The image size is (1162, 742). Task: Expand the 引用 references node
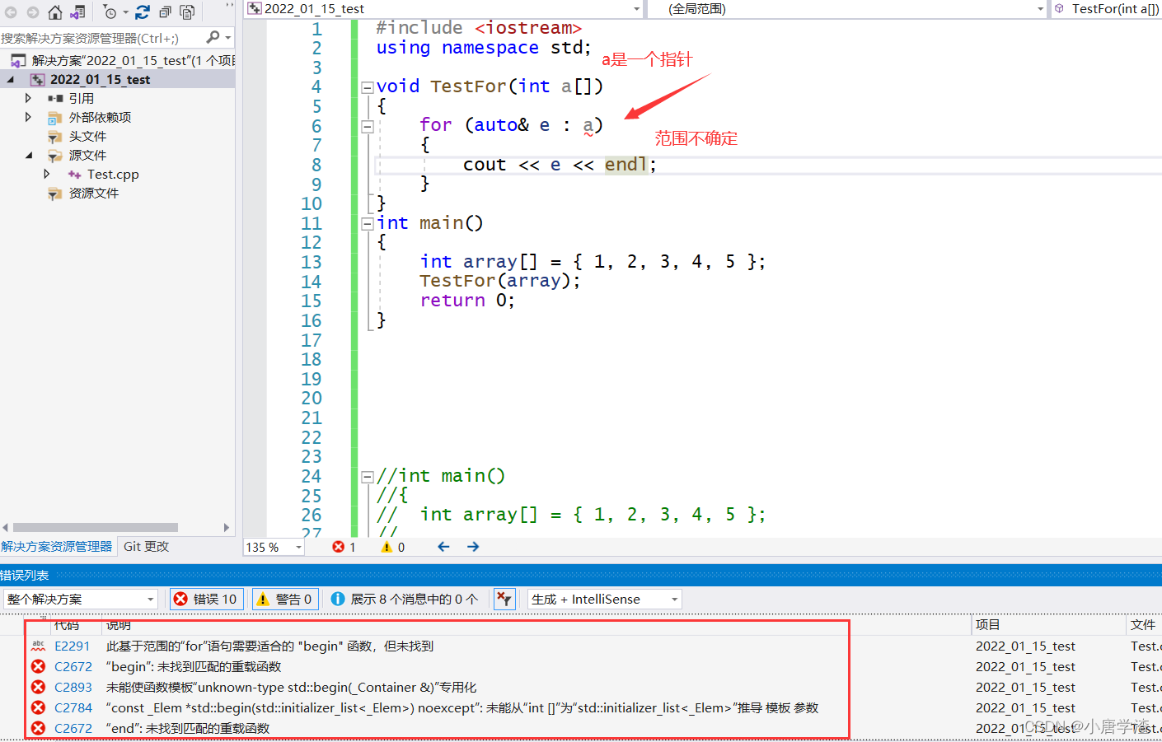[x=28, y=98]
